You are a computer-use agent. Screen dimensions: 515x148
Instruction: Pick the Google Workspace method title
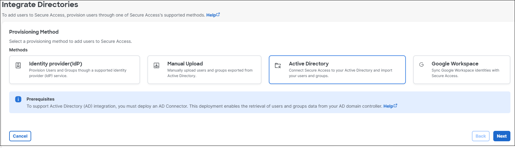tap(455, 64)
